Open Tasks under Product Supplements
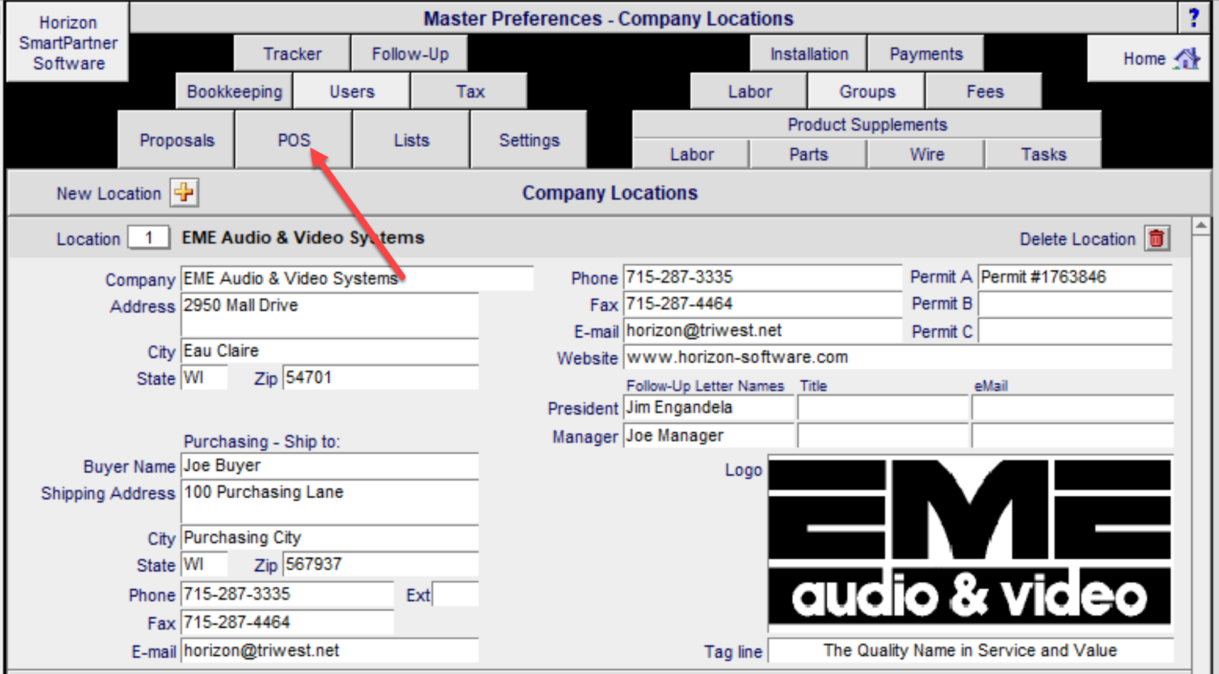The width and height of the screenshot is (1219, 674). tap(1043, 154)
